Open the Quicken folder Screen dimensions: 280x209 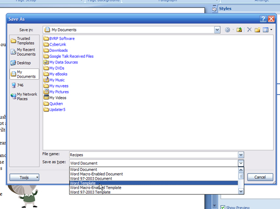(53, 104)
